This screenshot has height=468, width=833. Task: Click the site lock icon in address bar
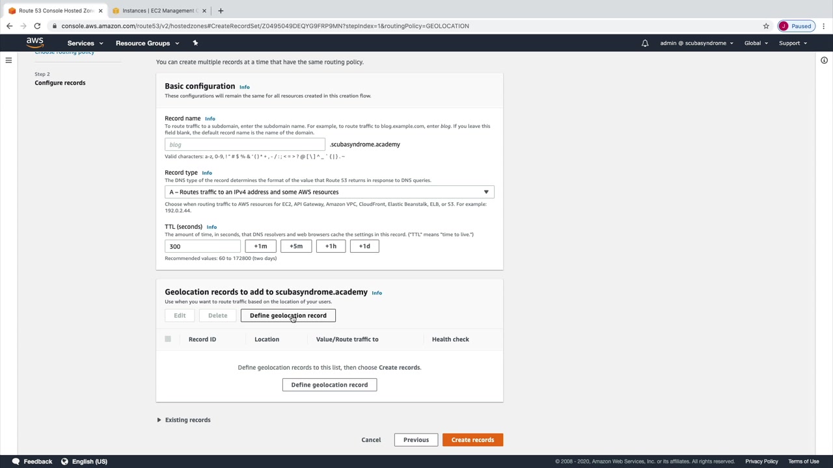(x=55, y=26)
